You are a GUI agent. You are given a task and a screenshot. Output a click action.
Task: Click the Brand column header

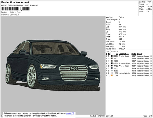pyautogui.click(x=139, y=54)
